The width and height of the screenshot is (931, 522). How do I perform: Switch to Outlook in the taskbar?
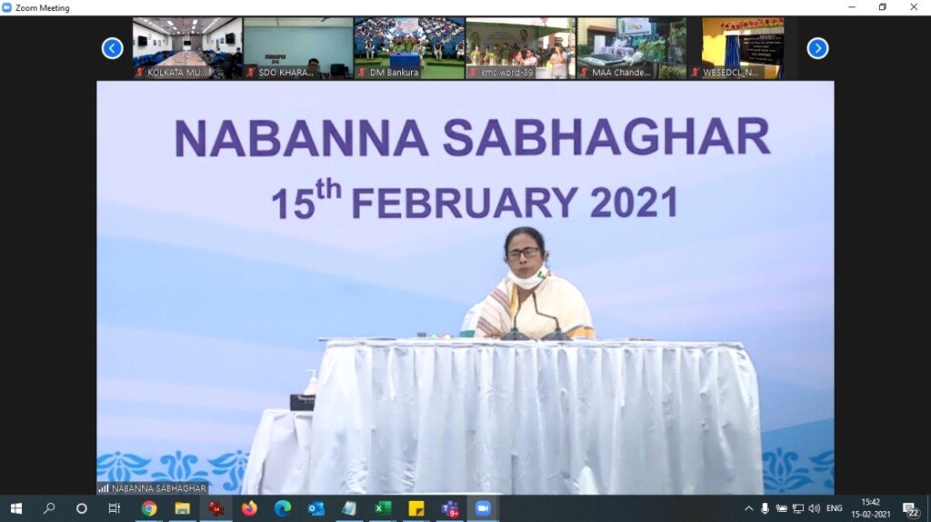[315, 508]
